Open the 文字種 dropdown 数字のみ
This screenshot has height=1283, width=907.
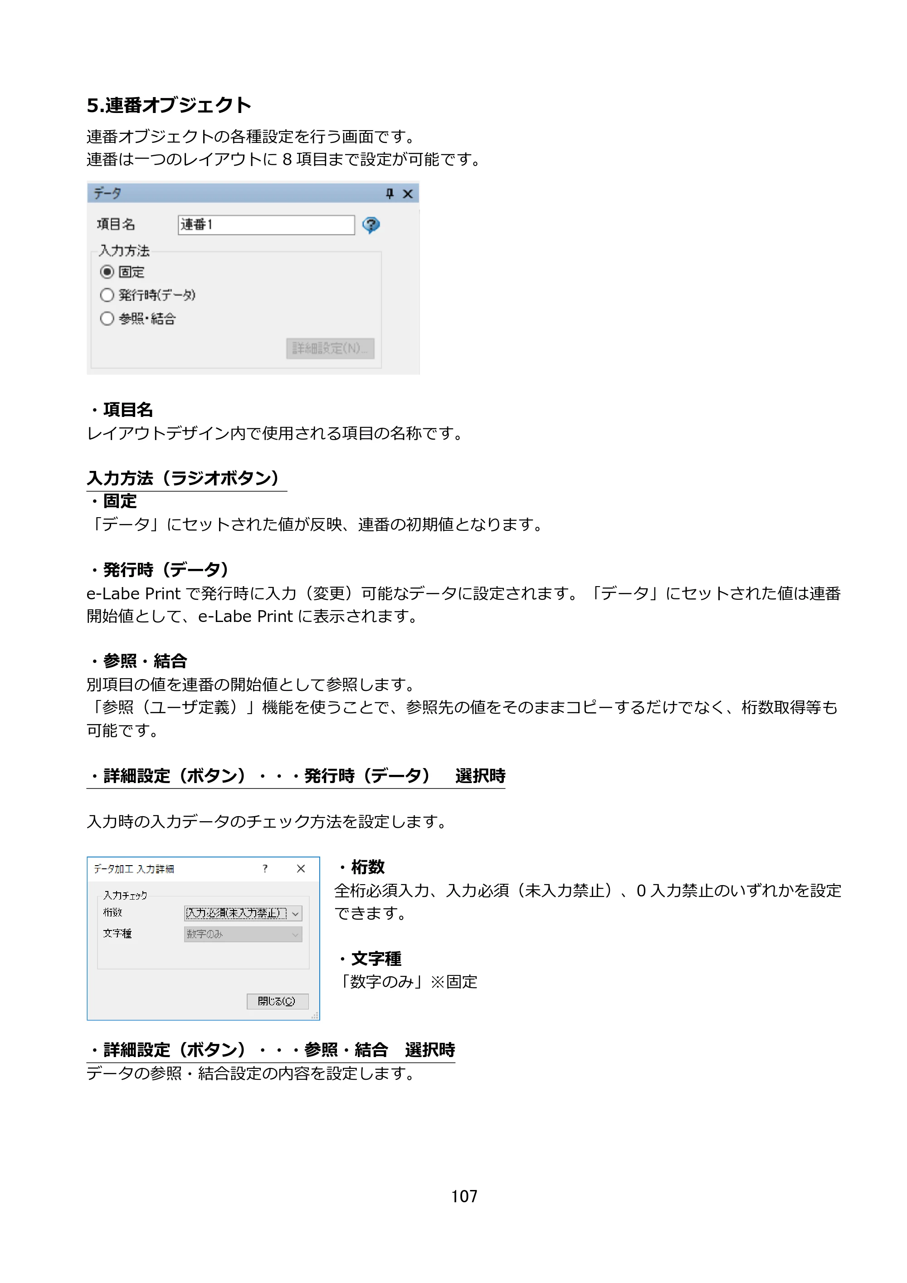[243, 934]
